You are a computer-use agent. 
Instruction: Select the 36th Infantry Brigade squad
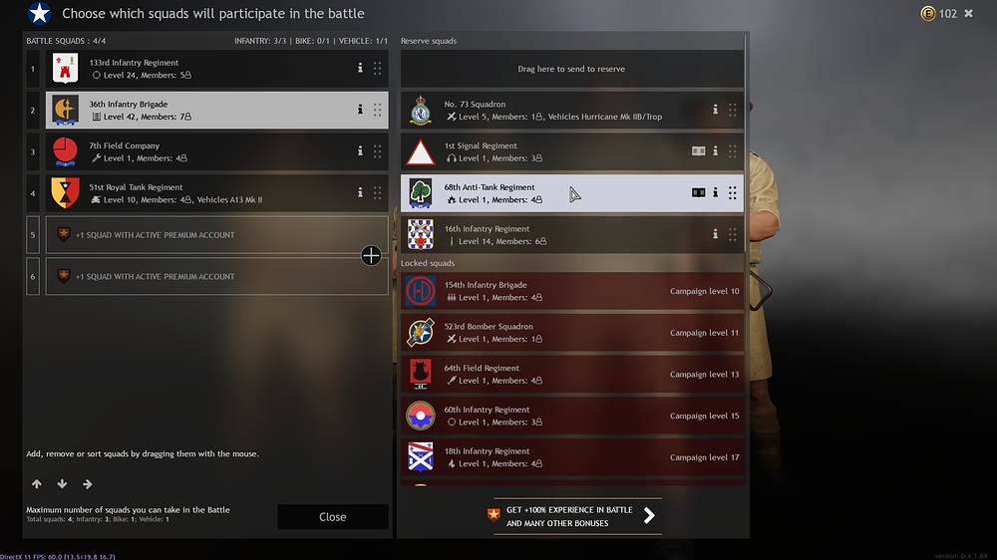pyautogui.click(x=216, y=110)
